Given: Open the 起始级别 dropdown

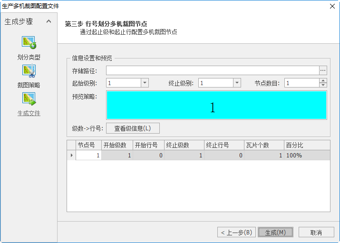Looking at the screenshot, I should [x=145, y=83].
